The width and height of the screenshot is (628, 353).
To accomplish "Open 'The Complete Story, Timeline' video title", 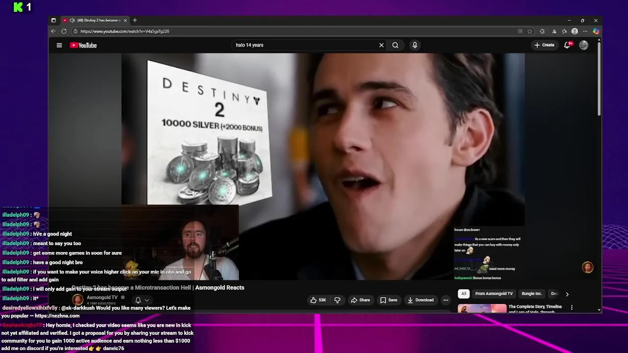I will point(535,309).
